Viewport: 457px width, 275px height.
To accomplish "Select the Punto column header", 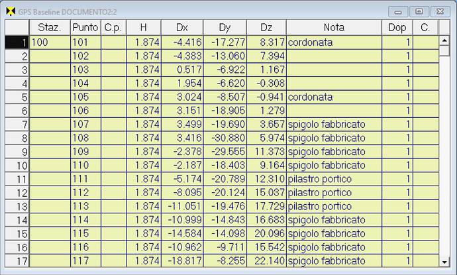I will point(85,27).
